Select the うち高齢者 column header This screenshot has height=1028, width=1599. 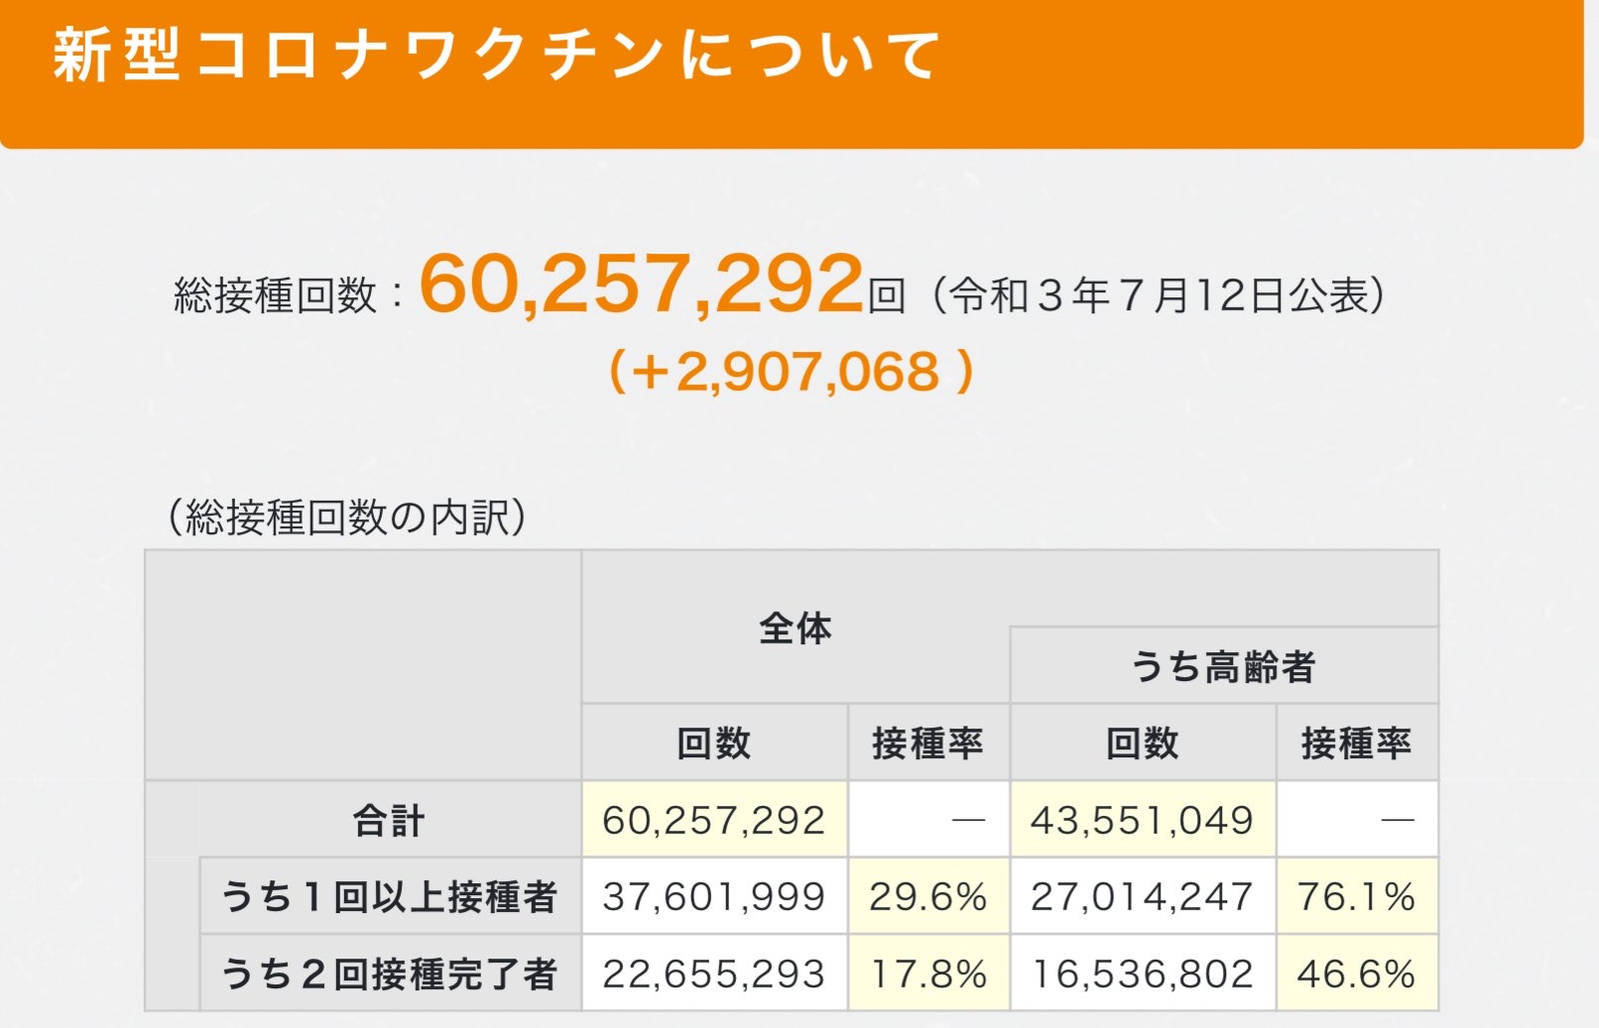(1224, 666)
